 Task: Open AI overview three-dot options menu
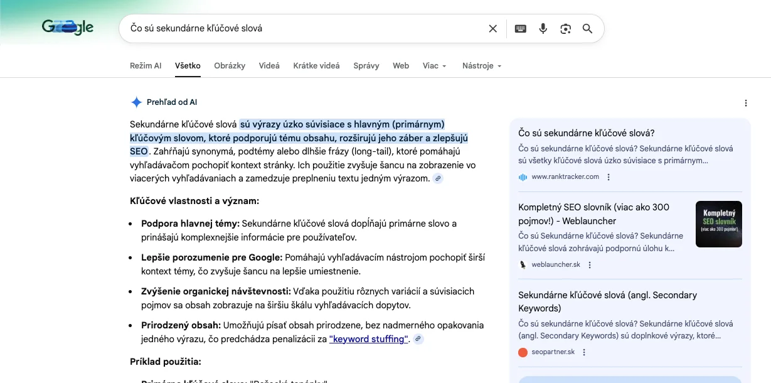745,103
